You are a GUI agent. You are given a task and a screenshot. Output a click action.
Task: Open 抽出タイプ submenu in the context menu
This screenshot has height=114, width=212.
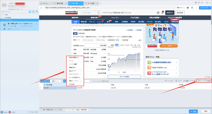click(75, 71)
